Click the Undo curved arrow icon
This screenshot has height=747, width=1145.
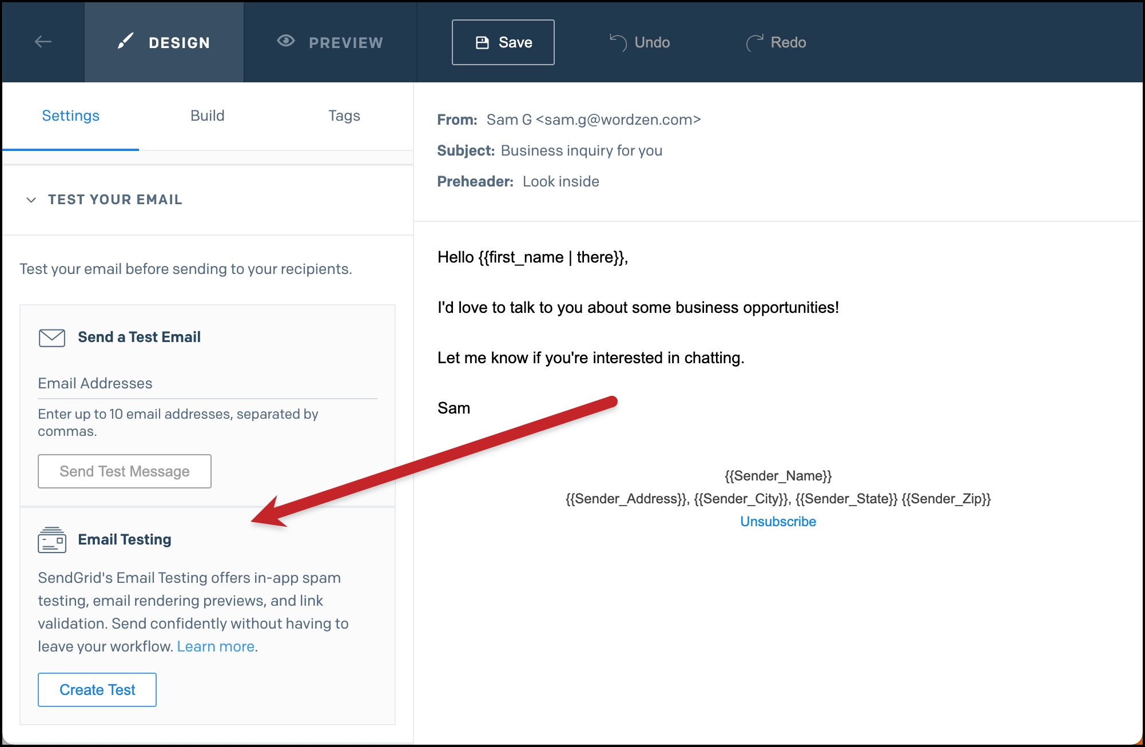[618, 43]
